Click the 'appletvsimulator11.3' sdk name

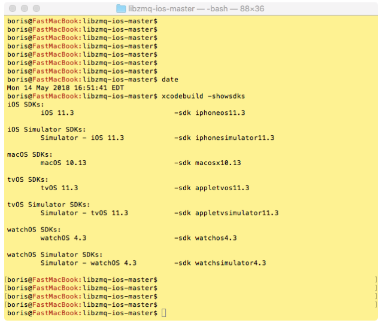point(237,213)
